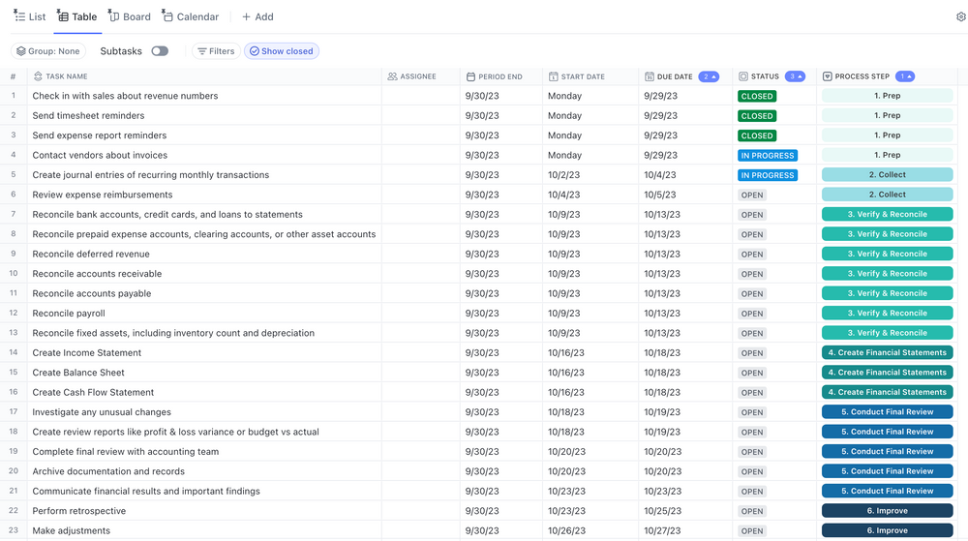Switch to the Board view tab
This screenshot has height=541, width=968.
[x=130, y=16]
